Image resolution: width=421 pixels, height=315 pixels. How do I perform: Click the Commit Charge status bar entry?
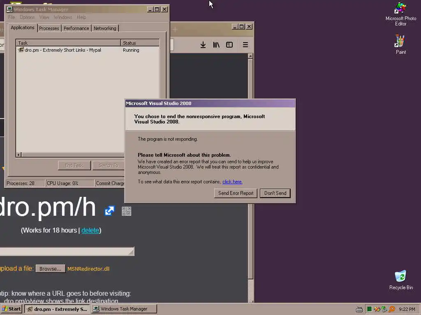click(110, 183)
